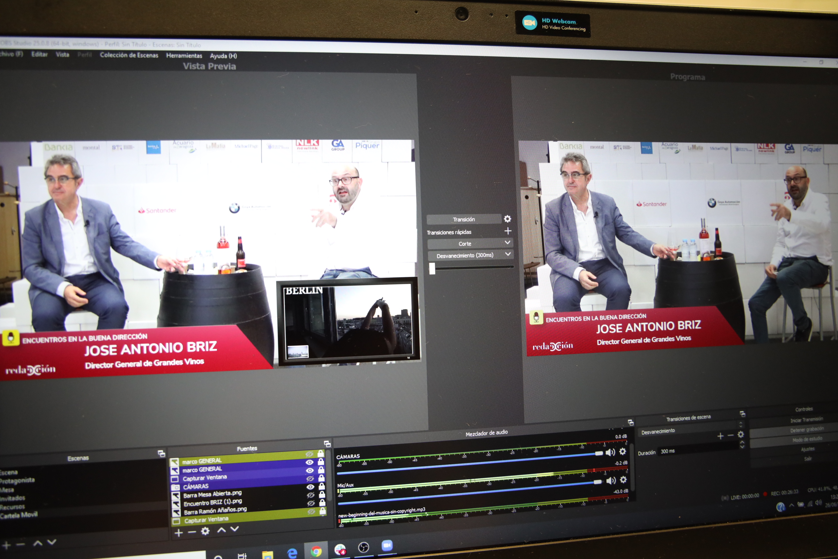Open the Colección de Escenas menu
838x559 pixels.
pyautogui.click(x=129, y=55)
